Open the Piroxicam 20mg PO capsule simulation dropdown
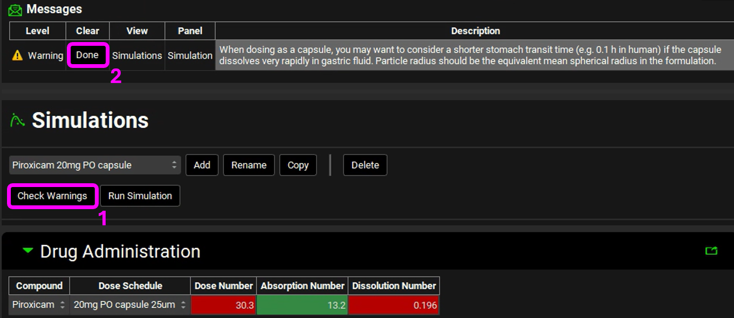The width and height of the screenshot is (734, 318). (95, 165)
